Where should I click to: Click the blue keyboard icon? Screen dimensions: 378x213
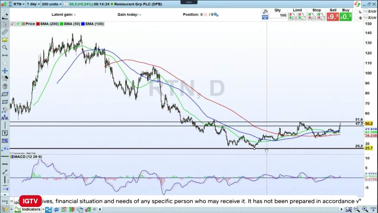265,17
